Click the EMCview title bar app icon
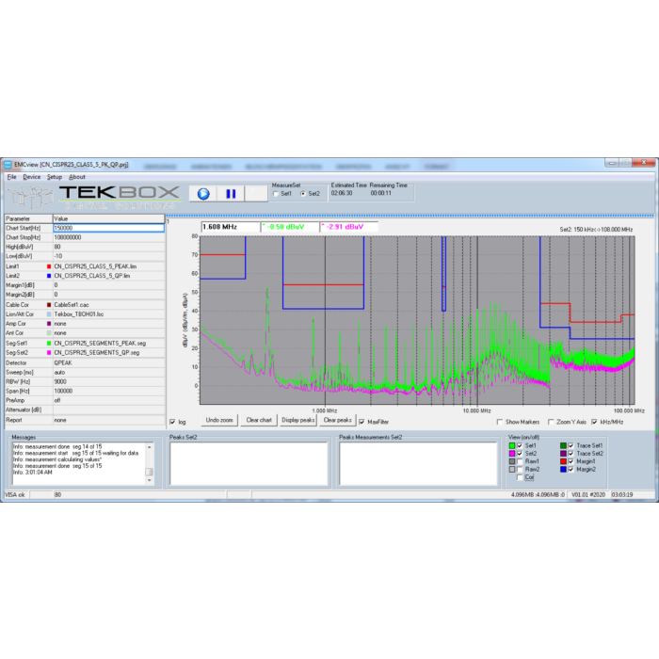The height and width of the screenshot is (659, 659). [x=10, y=164]
